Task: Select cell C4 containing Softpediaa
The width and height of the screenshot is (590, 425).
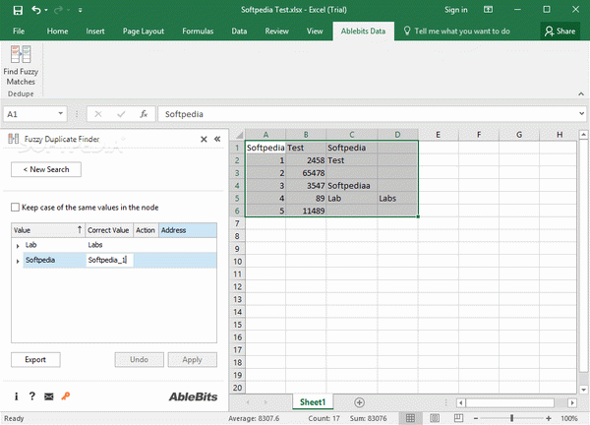Action: [351, 186]
